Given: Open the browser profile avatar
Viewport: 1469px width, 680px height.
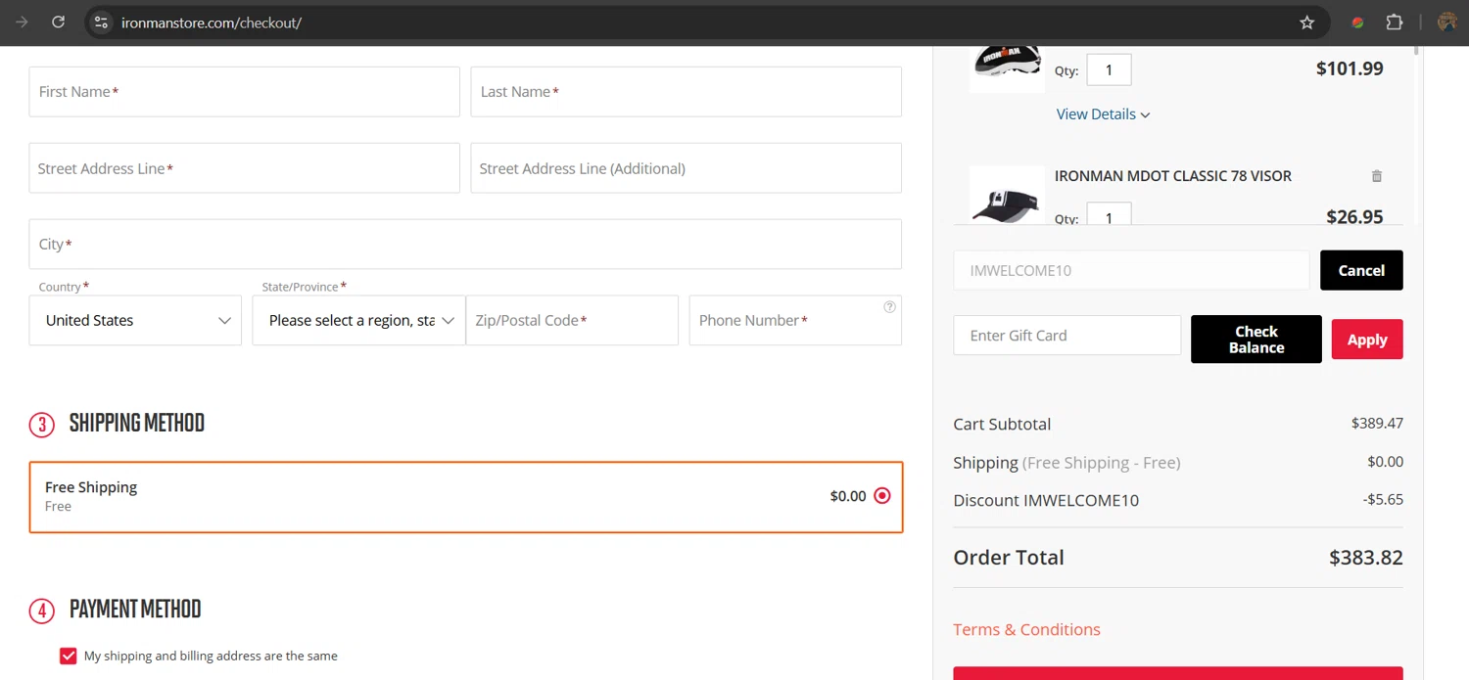Looking at the screenshot, I should 1446,23.
